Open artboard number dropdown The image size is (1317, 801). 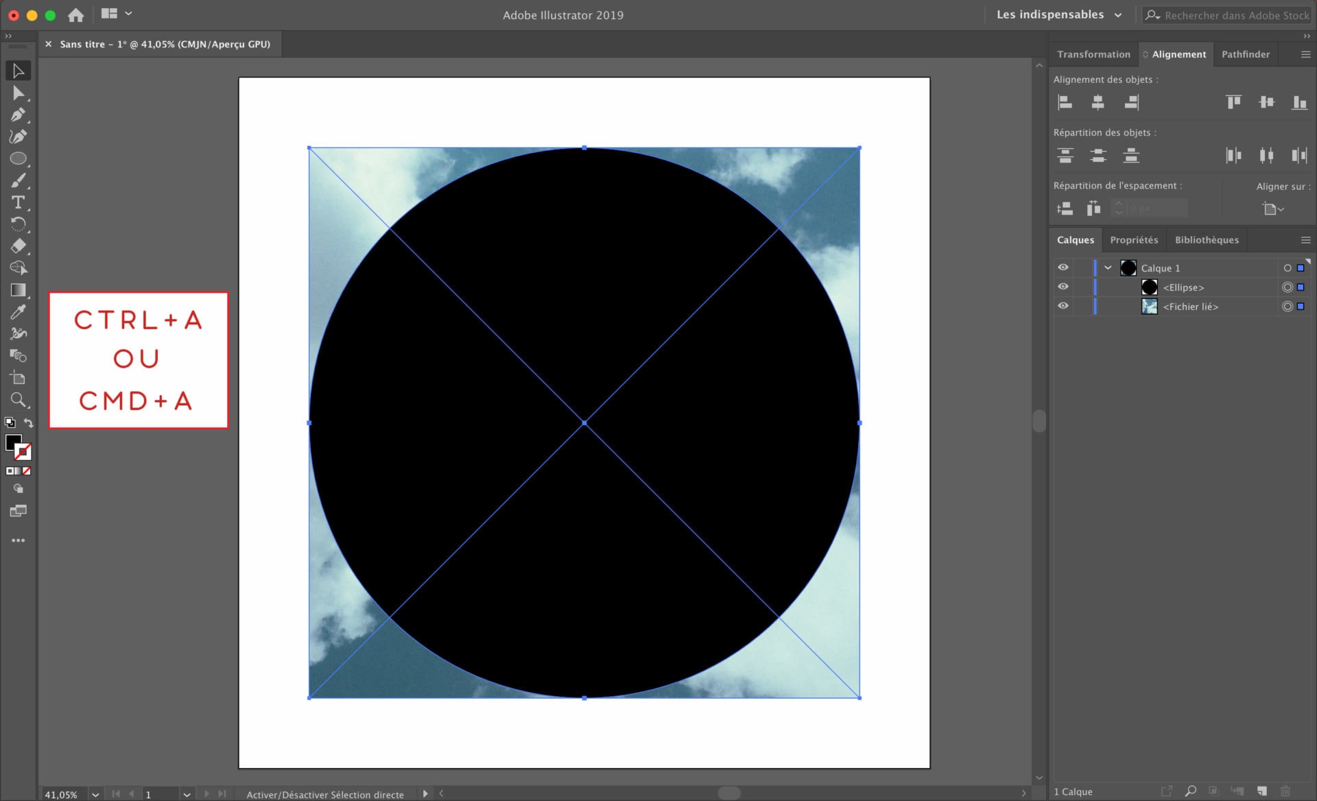(187, 794)
